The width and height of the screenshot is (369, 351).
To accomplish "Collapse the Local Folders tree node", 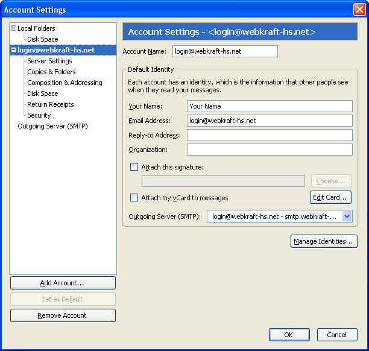I will (x=14, y=28).
